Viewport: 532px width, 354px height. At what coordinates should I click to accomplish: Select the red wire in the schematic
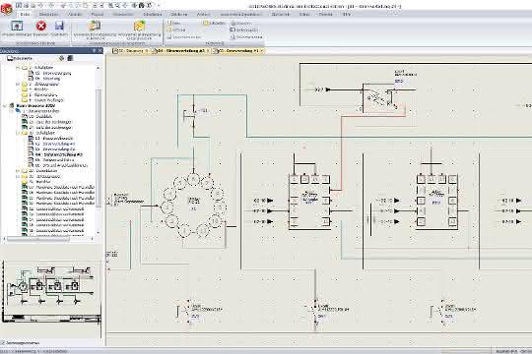tap(341, 152)
